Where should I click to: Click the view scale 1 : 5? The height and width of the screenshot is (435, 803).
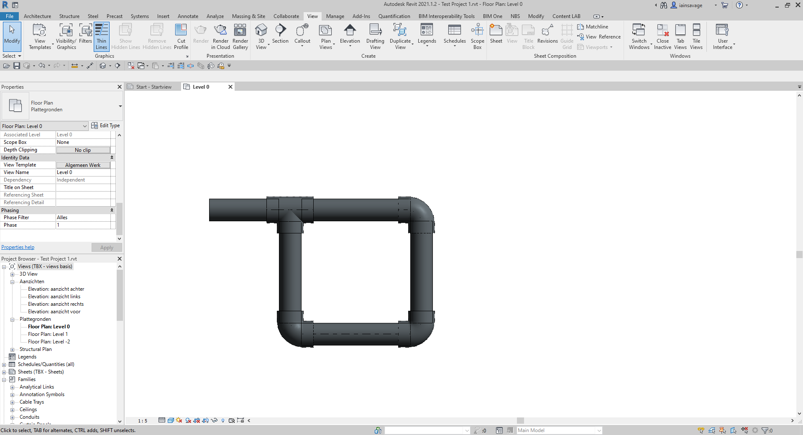tap(143, 421)
